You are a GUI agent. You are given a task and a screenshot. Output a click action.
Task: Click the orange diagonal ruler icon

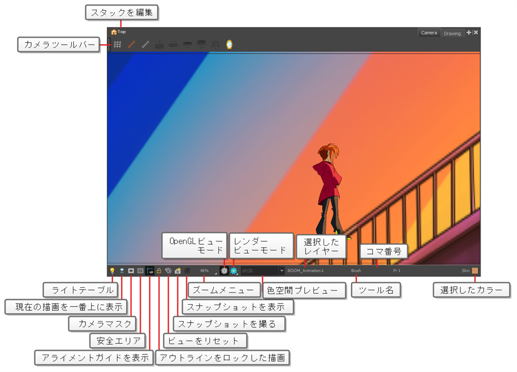click(132, 45)
